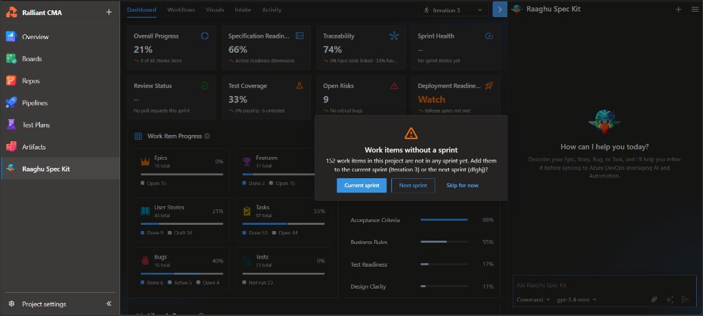This screenshot has width=703, height=316.
Task: Click the Tasks clipboard icon
Action: tap(247, 210)
